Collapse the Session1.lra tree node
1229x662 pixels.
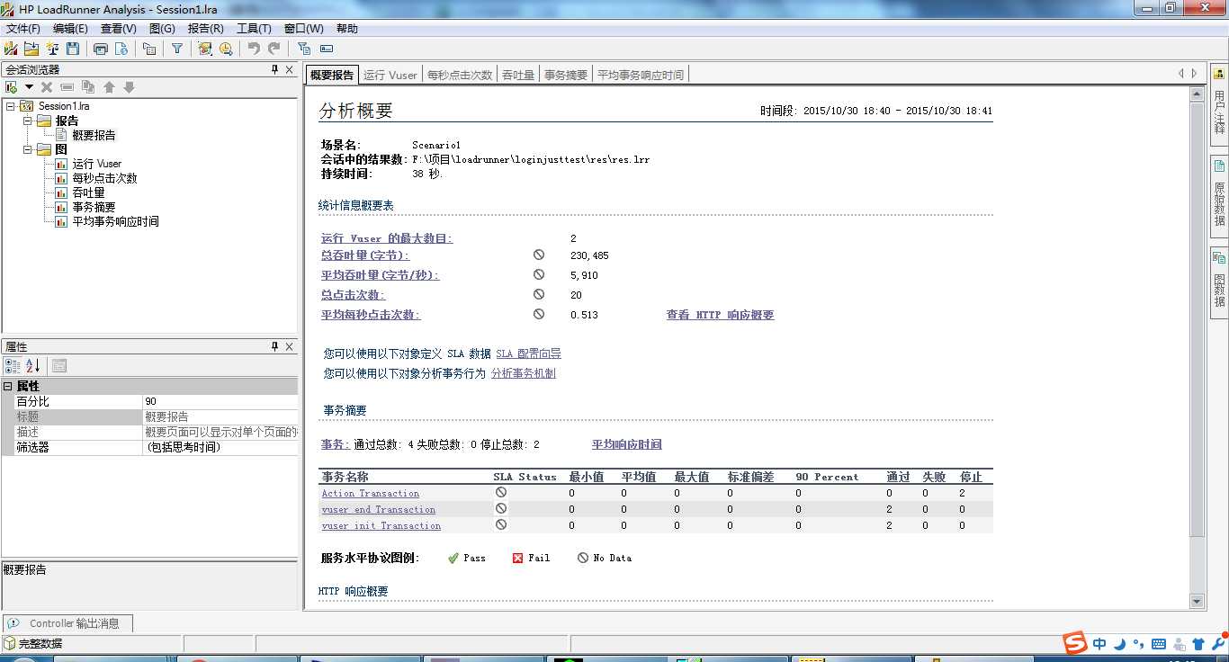click(10, 106)
